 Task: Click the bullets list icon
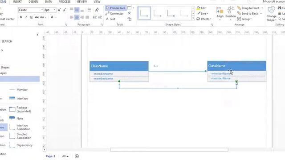point(89,10)
